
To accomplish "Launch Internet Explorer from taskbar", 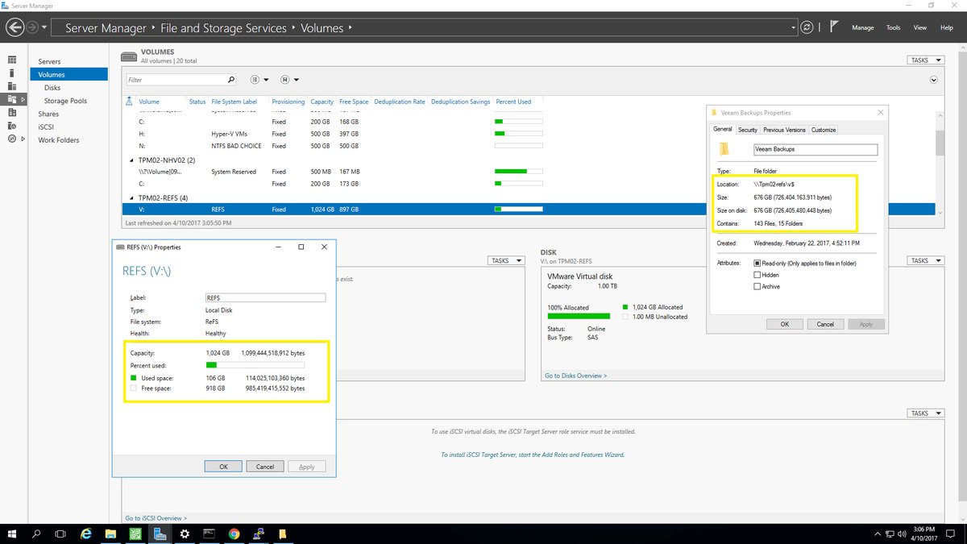I will click(x=86, y=534).
